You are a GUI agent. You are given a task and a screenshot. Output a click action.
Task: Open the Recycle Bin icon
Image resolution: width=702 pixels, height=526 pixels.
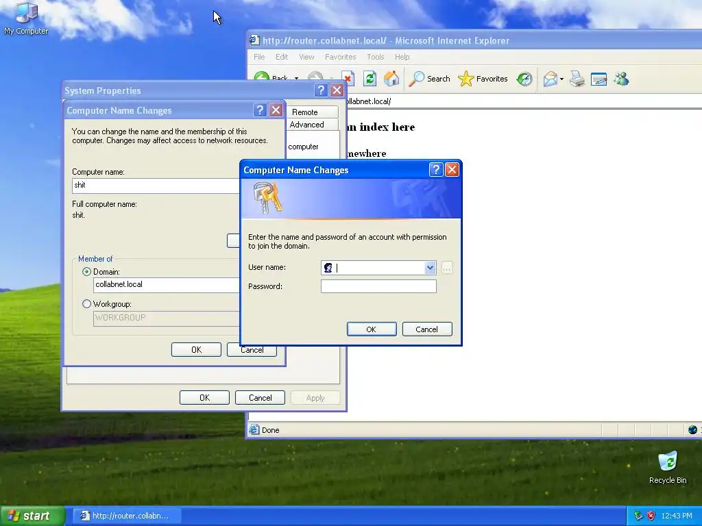pos(668,467)
